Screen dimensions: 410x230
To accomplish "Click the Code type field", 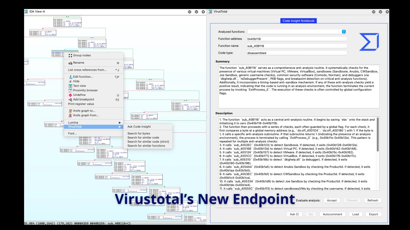I will tap(297, 53).
